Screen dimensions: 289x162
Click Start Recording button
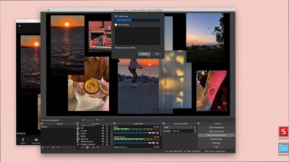click(216, 131)
